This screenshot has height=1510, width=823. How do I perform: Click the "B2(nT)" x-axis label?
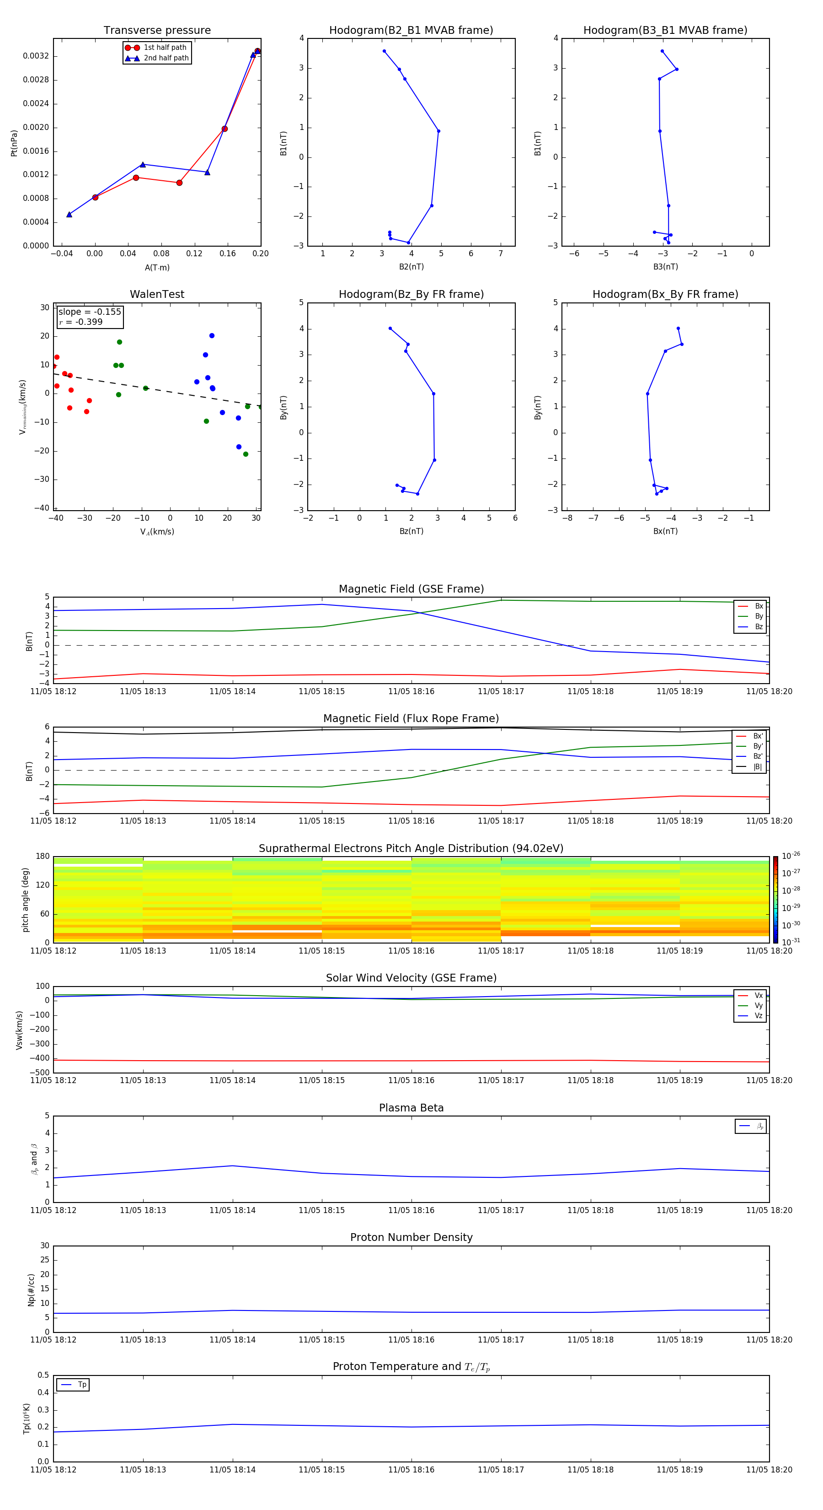pyautogui.click(x=411, y=267)
